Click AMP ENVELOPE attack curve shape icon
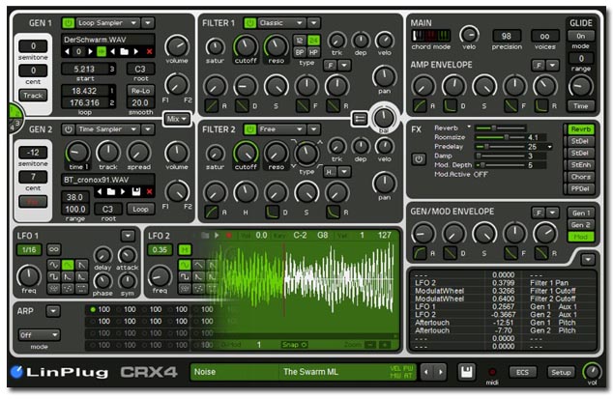This screenshot has width=613, height=399. (x=420, y=105)
